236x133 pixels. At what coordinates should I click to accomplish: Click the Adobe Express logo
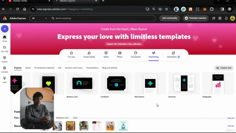[5, 18]
